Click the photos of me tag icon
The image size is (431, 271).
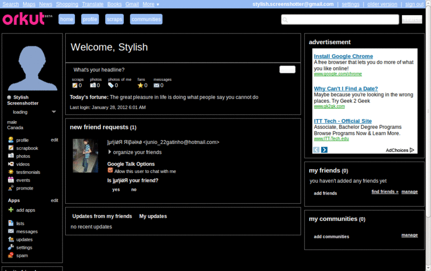pos(111,86)
